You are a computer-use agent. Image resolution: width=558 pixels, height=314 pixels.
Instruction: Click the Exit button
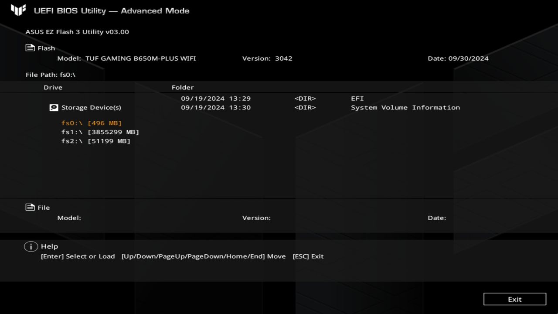[515, 299]
